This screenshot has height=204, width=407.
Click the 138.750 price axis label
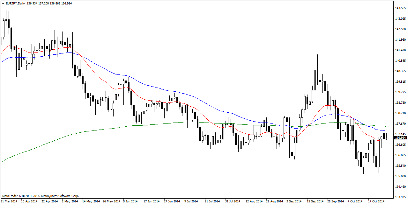point(400,103)
